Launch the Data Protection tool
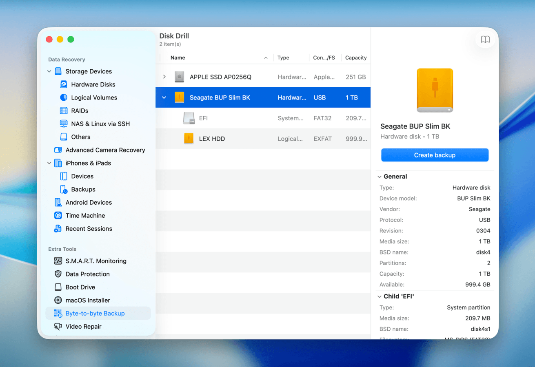Screen dimensions: 535x367 [58, 274]
